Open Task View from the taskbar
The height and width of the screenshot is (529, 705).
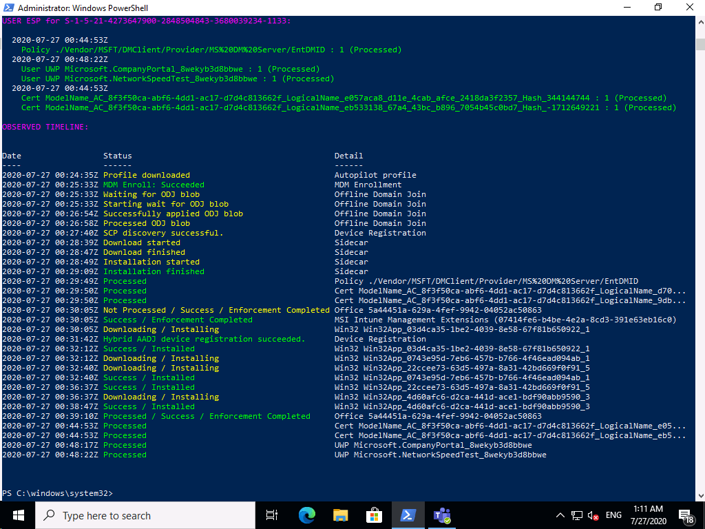[271, 515]
